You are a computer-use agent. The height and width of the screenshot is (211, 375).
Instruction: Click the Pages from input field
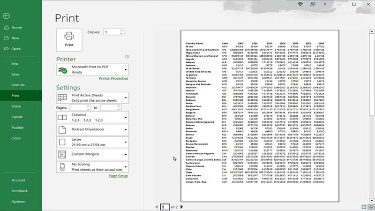pos(78,108)
